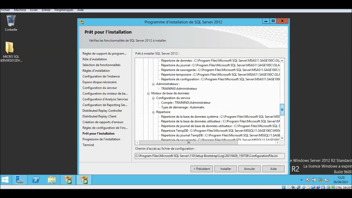
Task: Click the Règles de support du programme step
Action: point(105,54)
